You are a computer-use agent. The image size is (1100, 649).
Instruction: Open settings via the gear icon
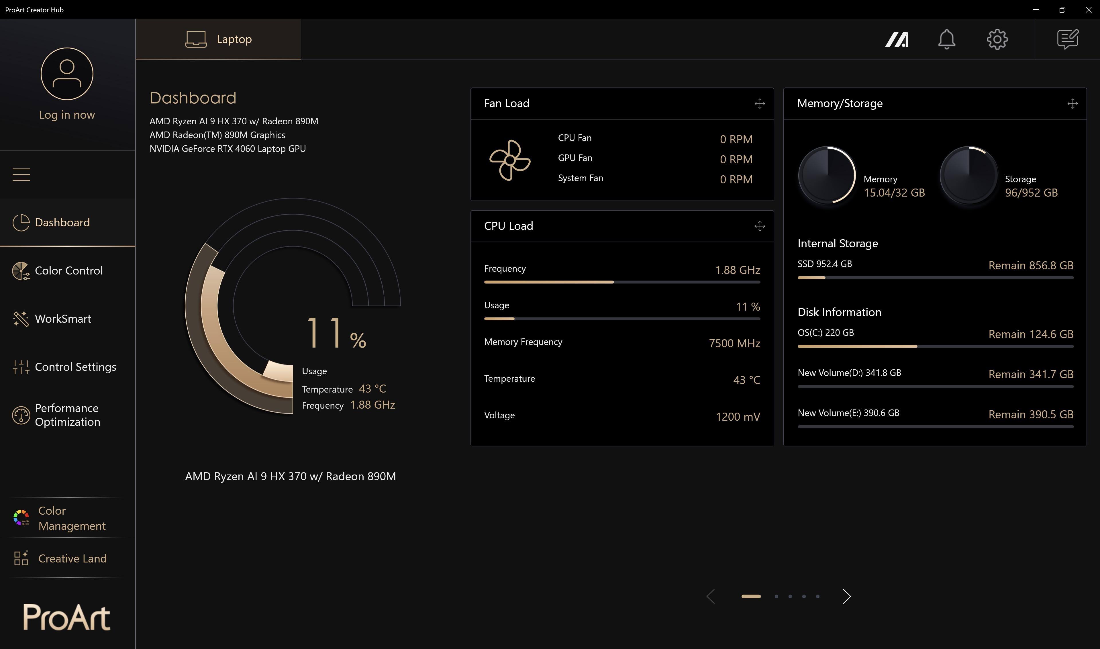(x=997, y=39)
